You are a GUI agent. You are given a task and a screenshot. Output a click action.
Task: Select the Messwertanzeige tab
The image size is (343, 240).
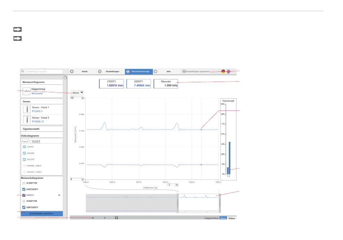click(139, 71)
